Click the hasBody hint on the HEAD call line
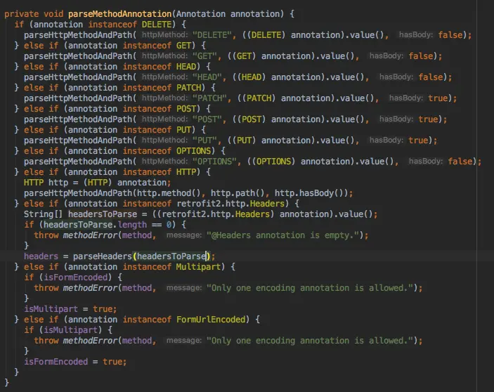Image resolution: width=494 pixels, height=392 pixels. [396, 77]
